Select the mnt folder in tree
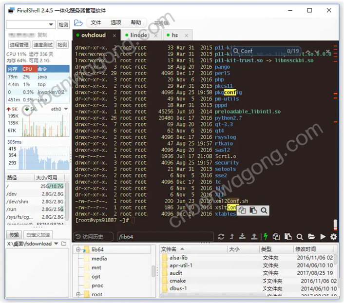The height and width of the screenshot is (303, 344). click(96, 267)
